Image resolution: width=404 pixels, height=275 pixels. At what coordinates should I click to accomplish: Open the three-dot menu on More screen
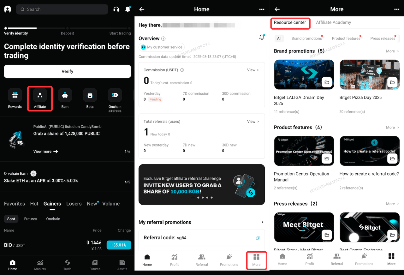coord(397,9)
